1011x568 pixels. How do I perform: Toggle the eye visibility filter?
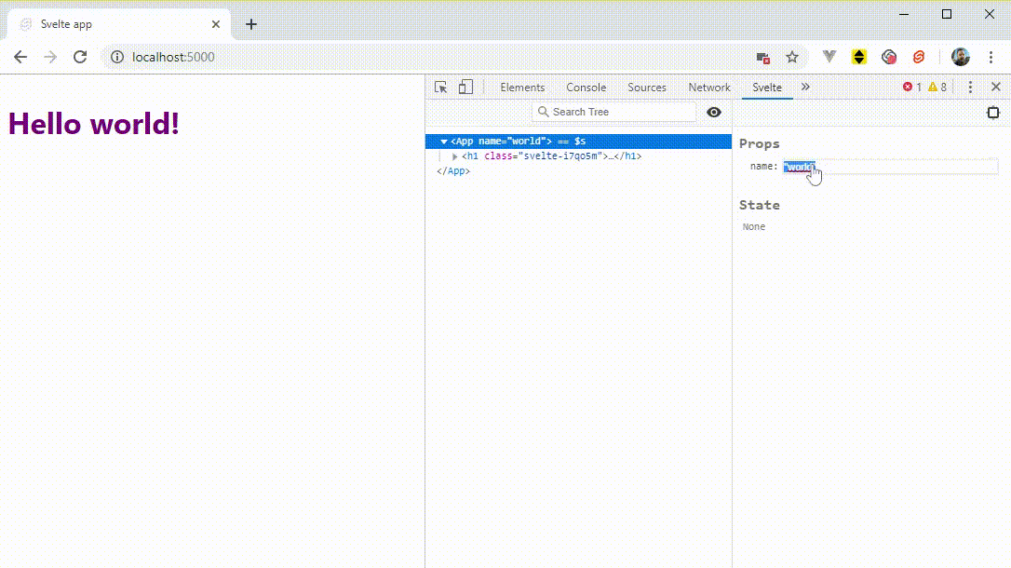pyautogui.click(x=714, y=112)
